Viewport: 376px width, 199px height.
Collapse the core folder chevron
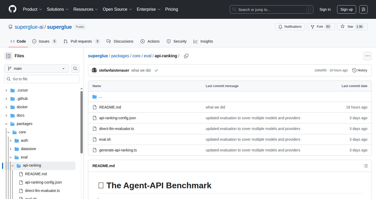coord(8,132)
